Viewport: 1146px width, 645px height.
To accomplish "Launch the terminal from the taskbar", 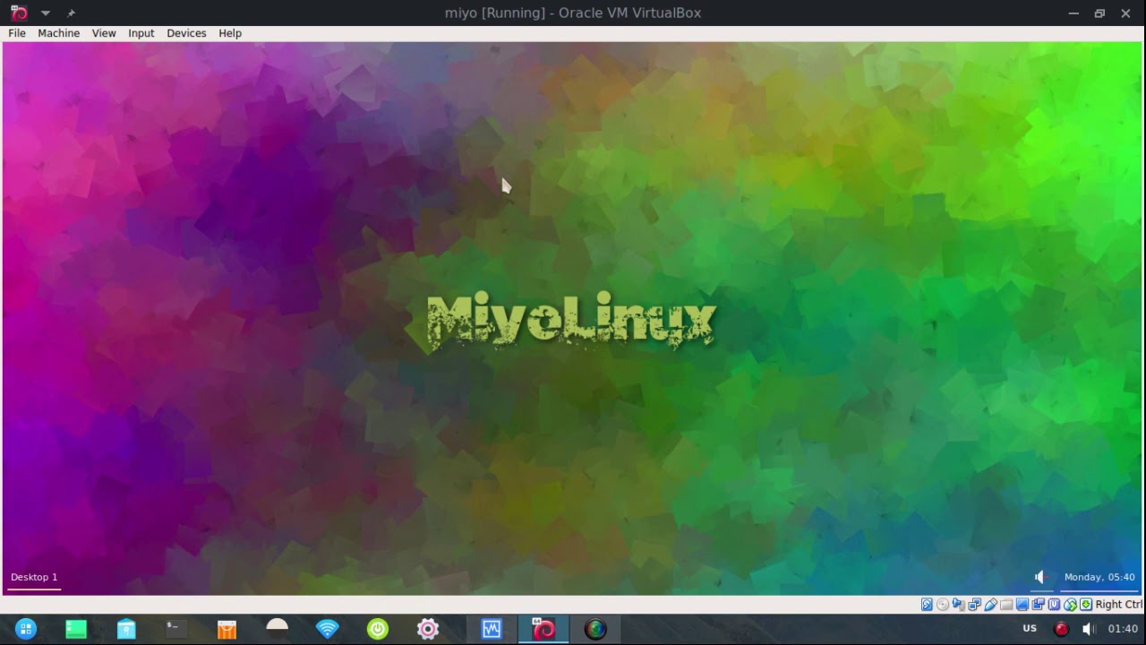I will 176,629.
